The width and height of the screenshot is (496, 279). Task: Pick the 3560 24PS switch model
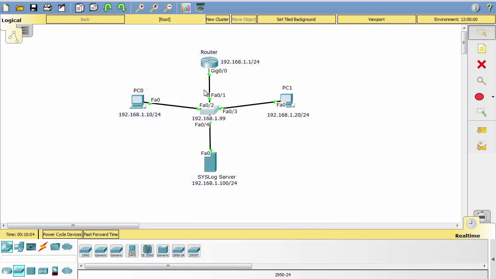(x=132, y=251)
